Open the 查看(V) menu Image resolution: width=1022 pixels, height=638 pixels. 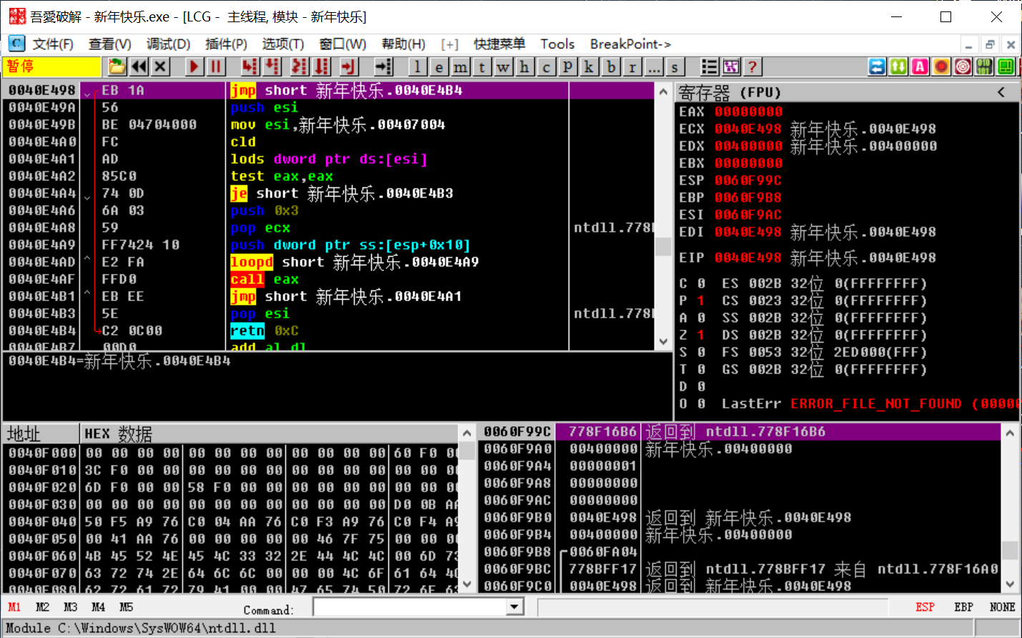109,44
